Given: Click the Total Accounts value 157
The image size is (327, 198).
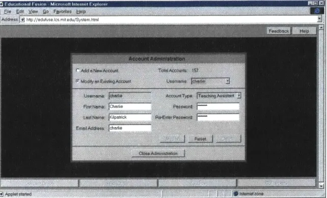Looking at the screenshot, I should coord(195,70).
